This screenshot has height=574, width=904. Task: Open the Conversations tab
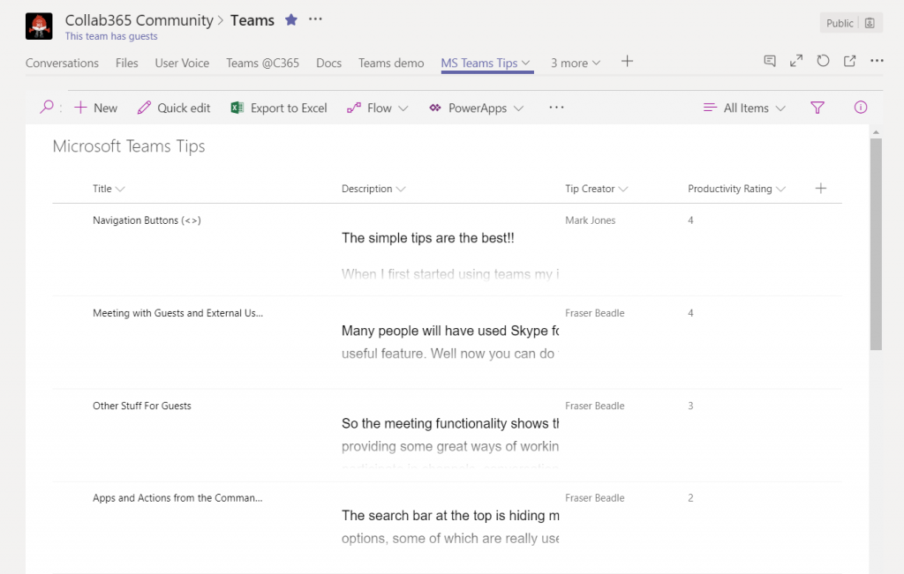[x=62, y=63]
